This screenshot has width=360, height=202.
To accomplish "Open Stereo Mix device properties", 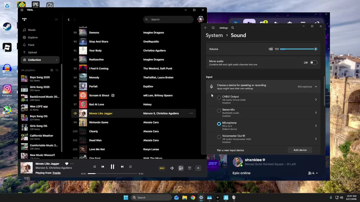I will [316, 113].
